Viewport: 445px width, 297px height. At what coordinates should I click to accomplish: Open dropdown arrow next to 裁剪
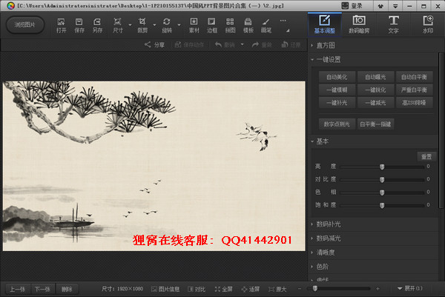click(x=155, y=25)
